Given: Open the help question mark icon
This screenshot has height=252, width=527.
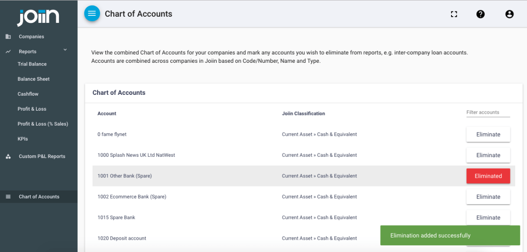Looking at the screenshot, I should [480, 14].
